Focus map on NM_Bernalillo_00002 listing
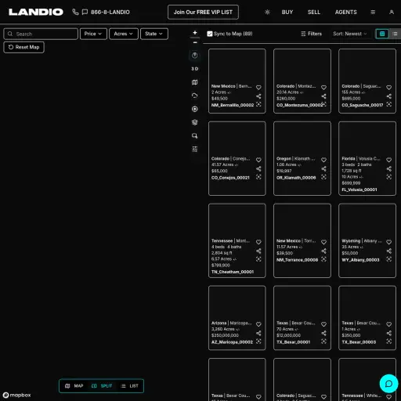 pos(258,104)
